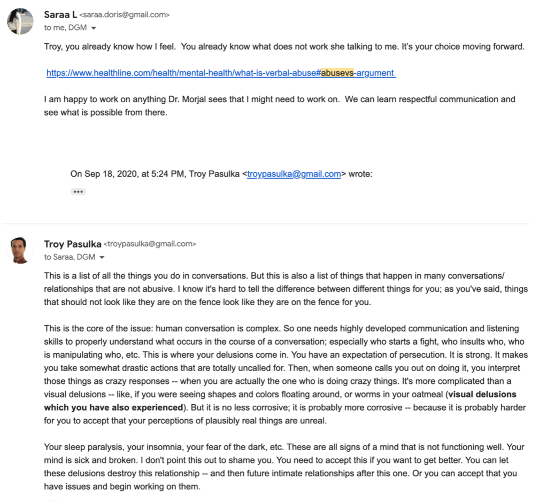This screenshot has height=502, width=547.
Task: Open details arrow next to "to Saraa, DGM"
Action: tap(103, 257)
